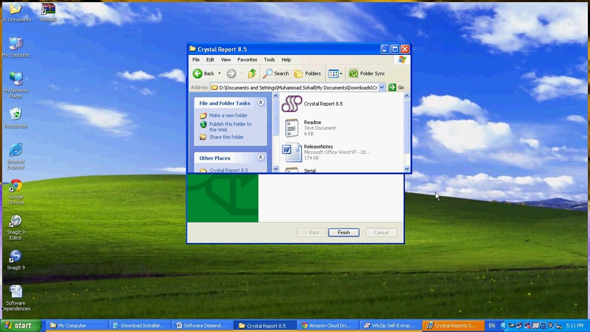
Task: Click the address bar path field
Action: (298, 88)
